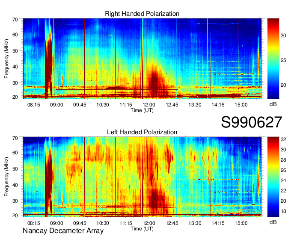Click the 30 MHz tick of Left Handed plot
Screen dimensions: 291x236
click(x=15, y=201)
